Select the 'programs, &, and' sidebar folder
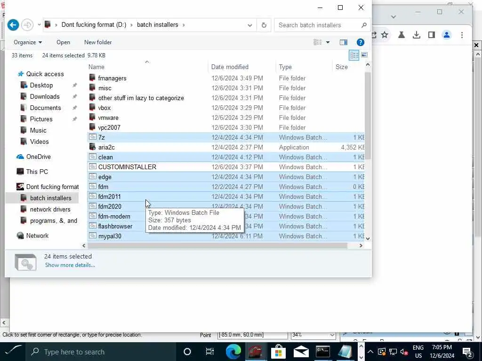The width and height of the screenshot is (482, 361). [53, 221]
